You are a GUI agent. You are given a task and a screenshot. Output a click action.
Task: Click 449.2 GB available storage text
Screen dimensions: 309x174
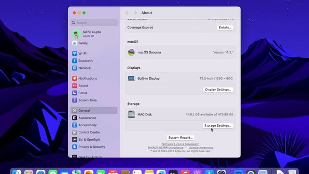(210, 115)
